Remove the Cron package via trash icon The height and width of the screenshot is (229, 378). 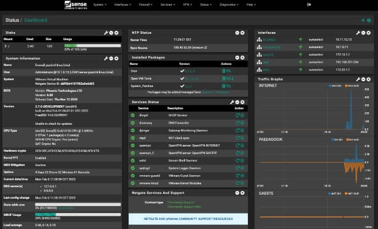tap(224, 71)
